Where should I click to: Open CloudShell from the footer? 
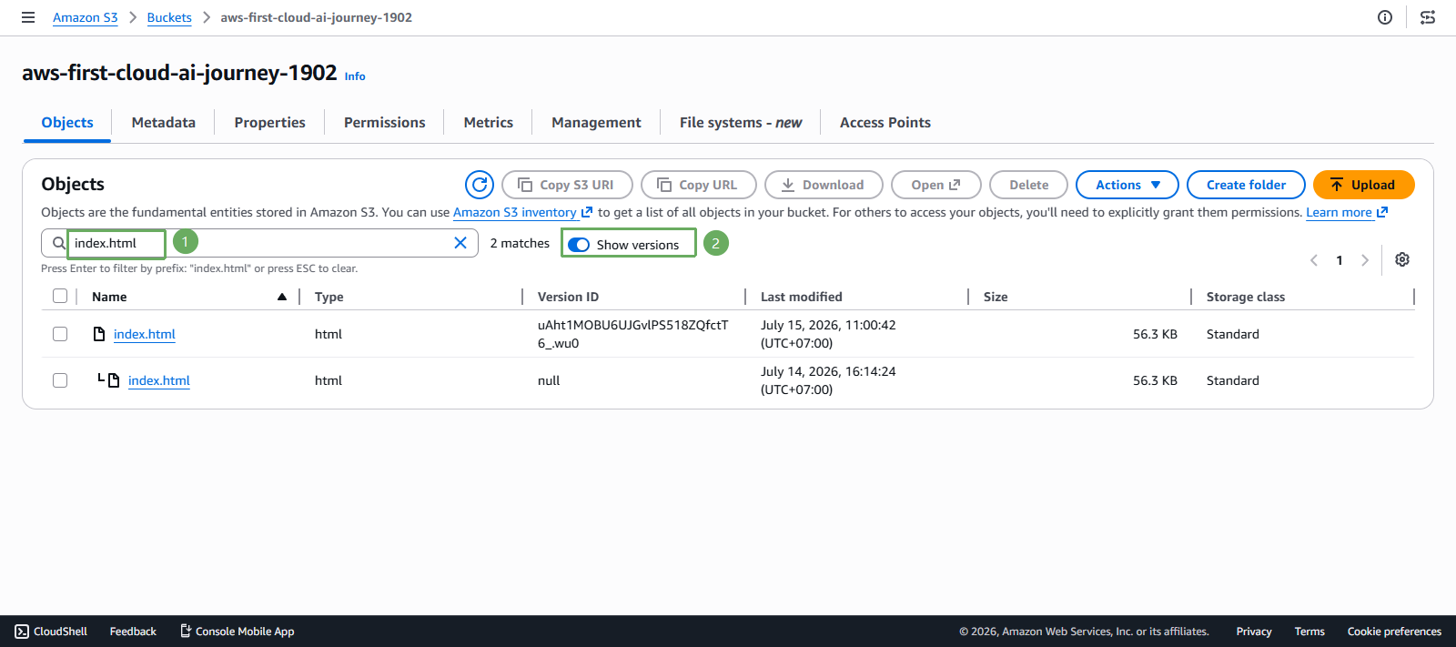pyautogui.click(x=51, y=632)
